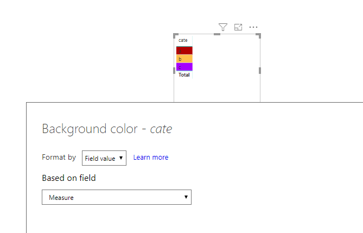Expand the Based on field Measure dropdown

pyautogui.click(x=117, y=197)
